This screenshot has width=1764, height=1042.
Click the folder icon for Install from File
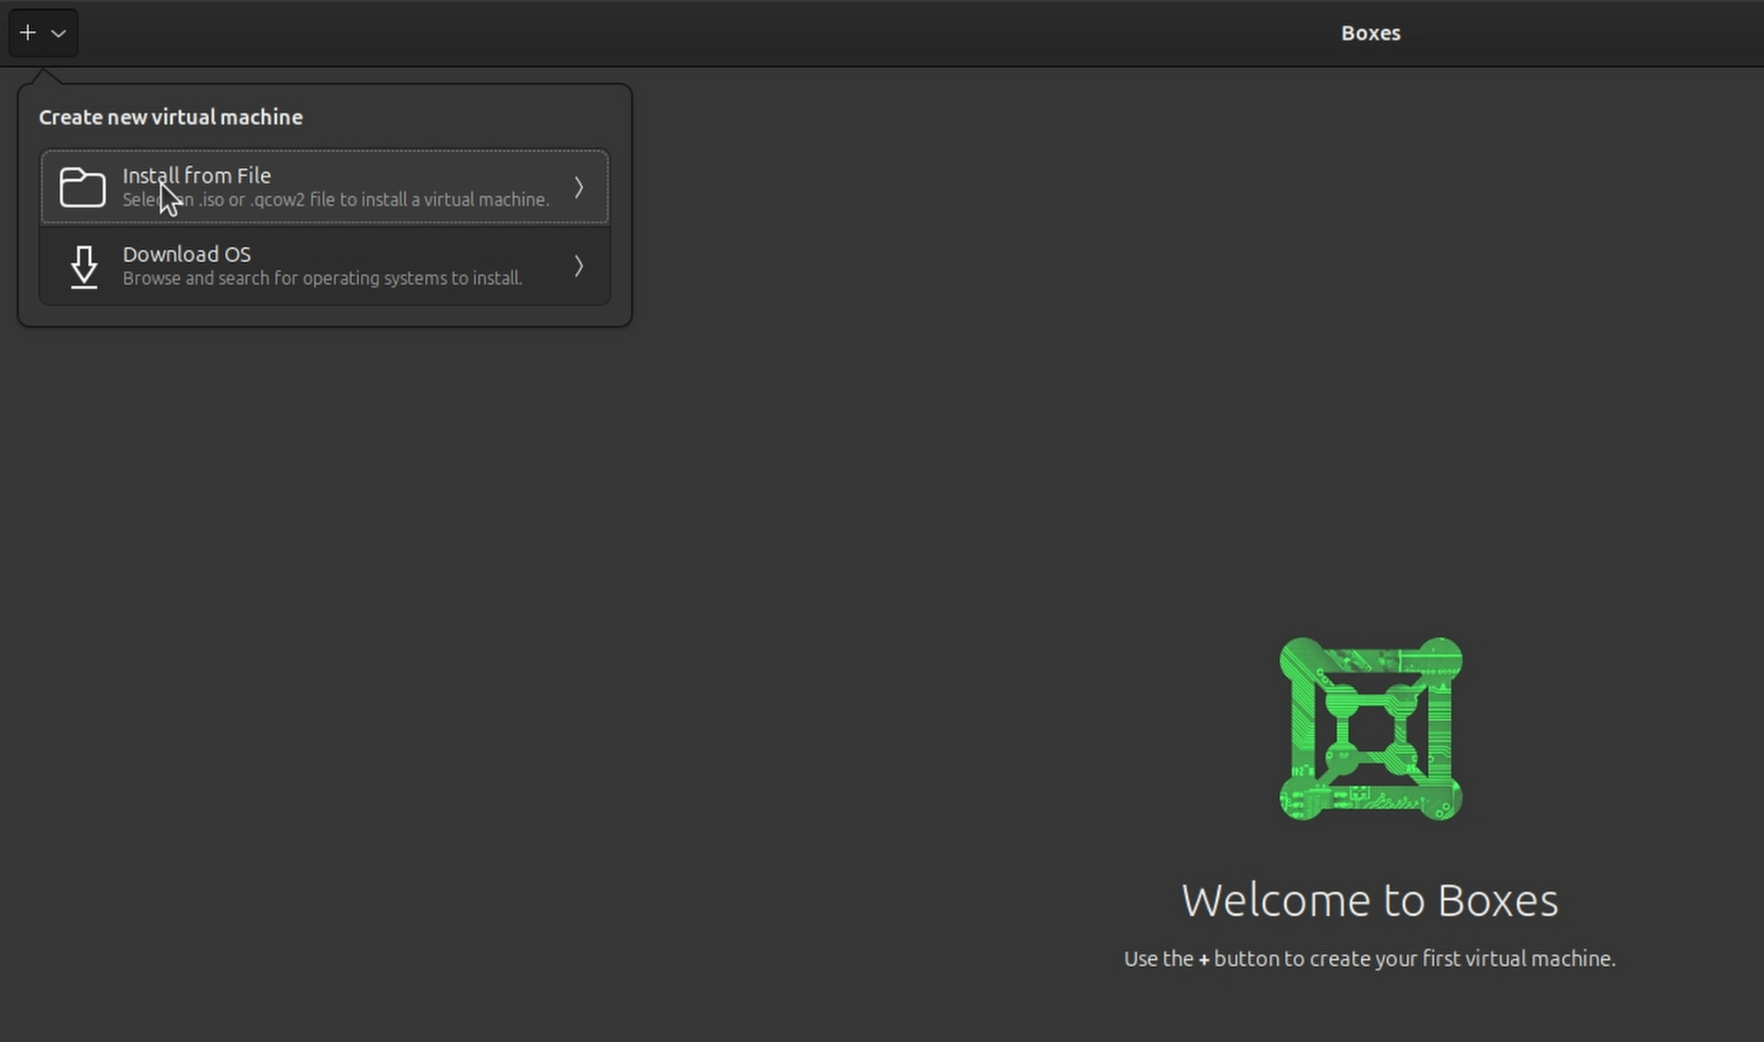83,187
